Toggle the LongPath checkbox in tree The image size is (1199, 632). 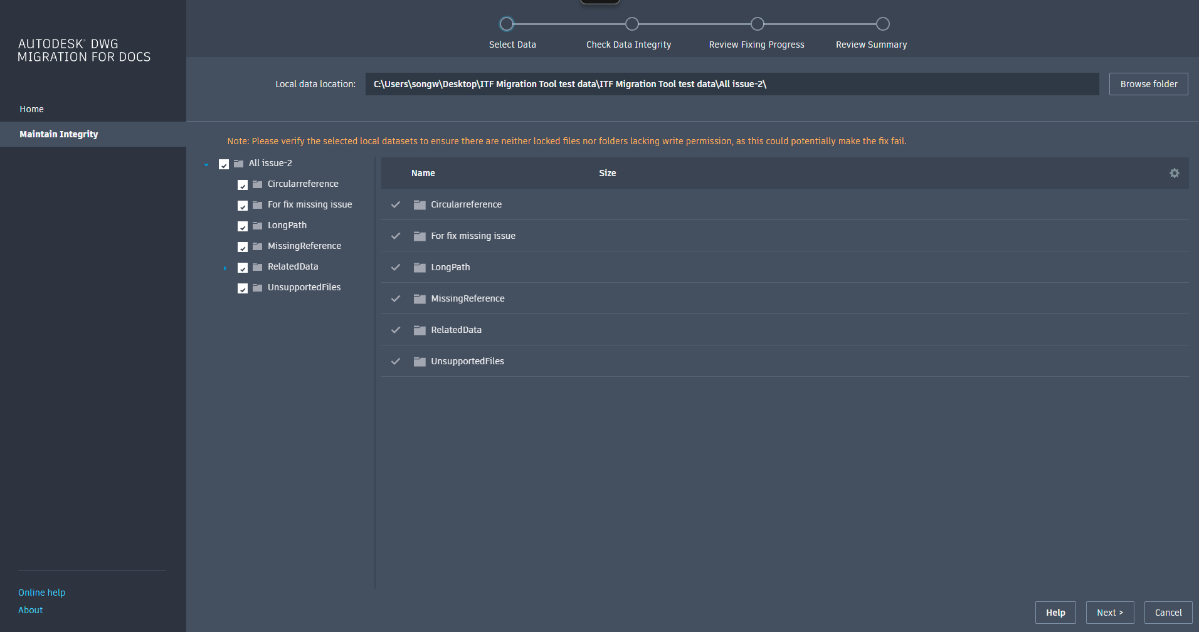243,226
